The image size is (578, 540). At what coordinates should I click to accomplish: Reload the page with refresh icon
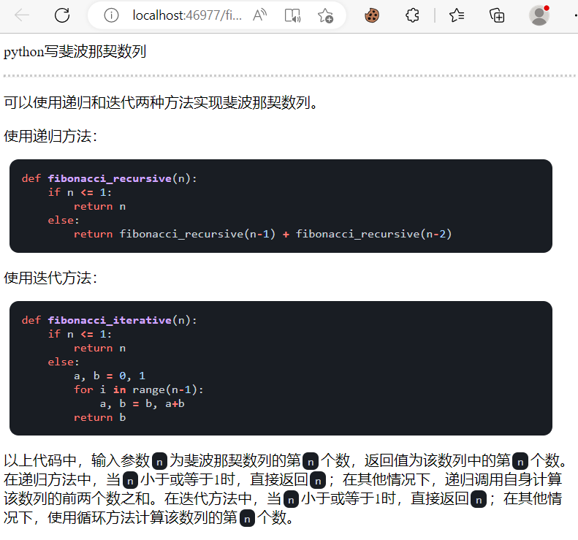pos(62,15)
